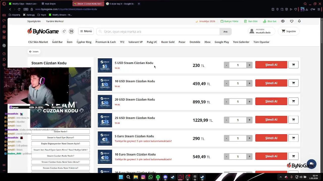The image size is (323, 181).
Task: Switch to '5 dolar kaç tl' Google tab
Action: tap(120, 4)
